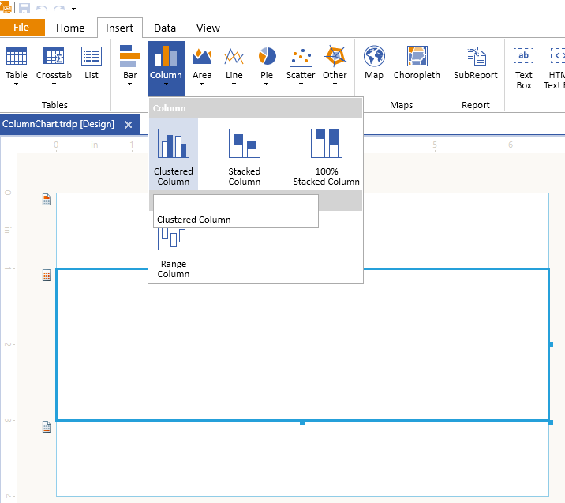Click the right-edge resize handle of detail section
The width and height of the screenshot is (565, 503).
(552, 344)
